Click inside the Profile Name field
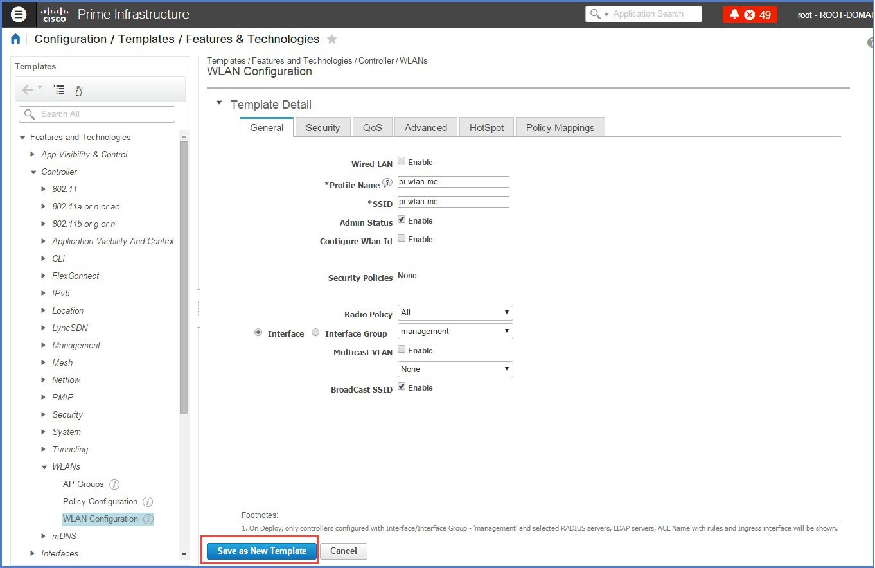This screenshot has width=875, height=568. coord(452,182)
